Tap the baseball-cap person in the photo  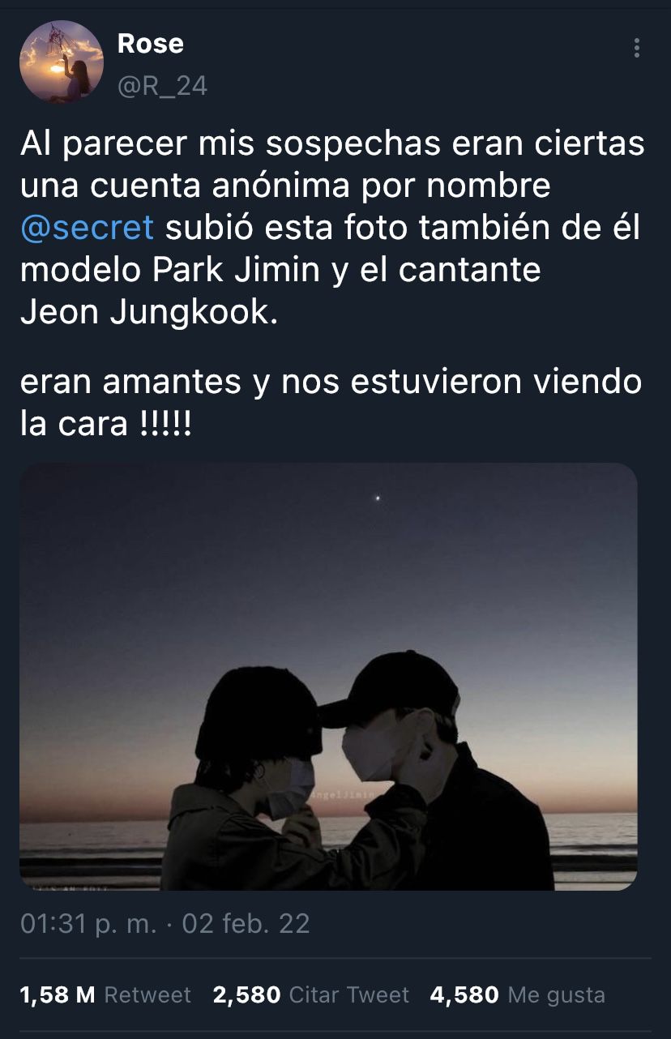(x=438, y=770)
